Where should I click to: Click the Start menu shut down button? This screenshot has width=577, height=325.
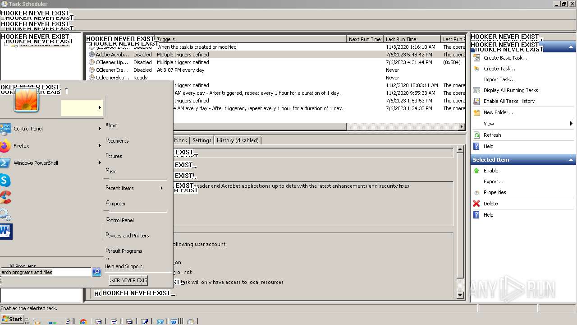128,280
